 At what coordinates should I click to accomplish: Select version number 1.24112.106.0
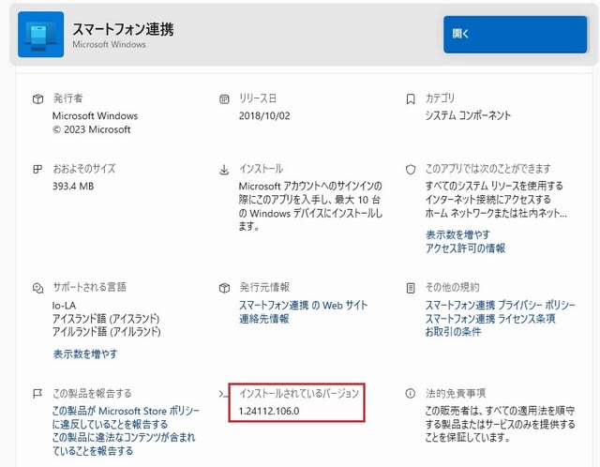[x=269, y=411]
